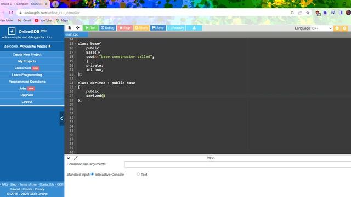Click the 'derived()' code on line 27
The image size is (351, 197).
[95, 96]
